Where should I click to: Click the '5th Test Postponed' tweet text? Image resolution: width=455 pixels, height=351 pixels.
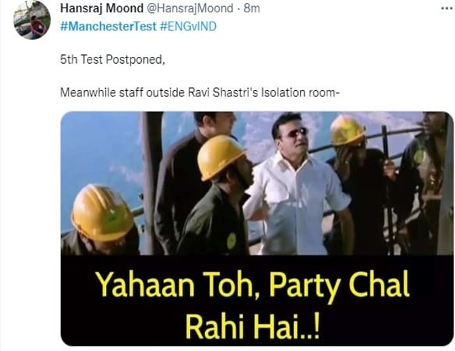click(113, 60)
